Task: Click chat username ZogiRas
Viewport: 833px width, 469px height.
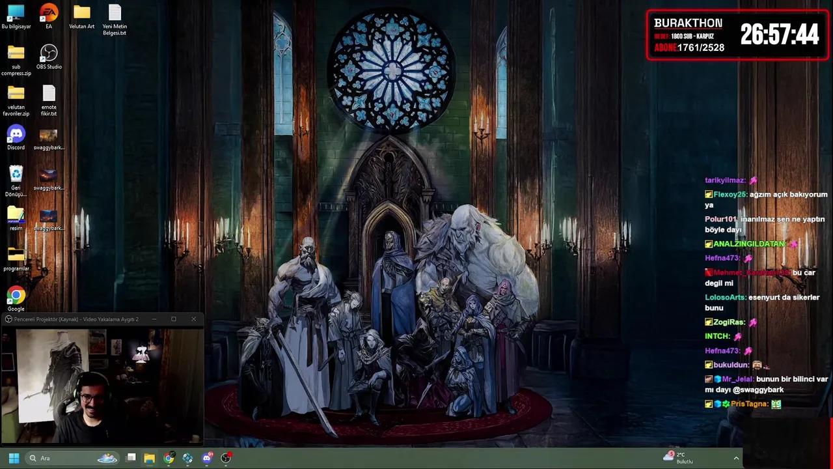Action: pos(729,322)
